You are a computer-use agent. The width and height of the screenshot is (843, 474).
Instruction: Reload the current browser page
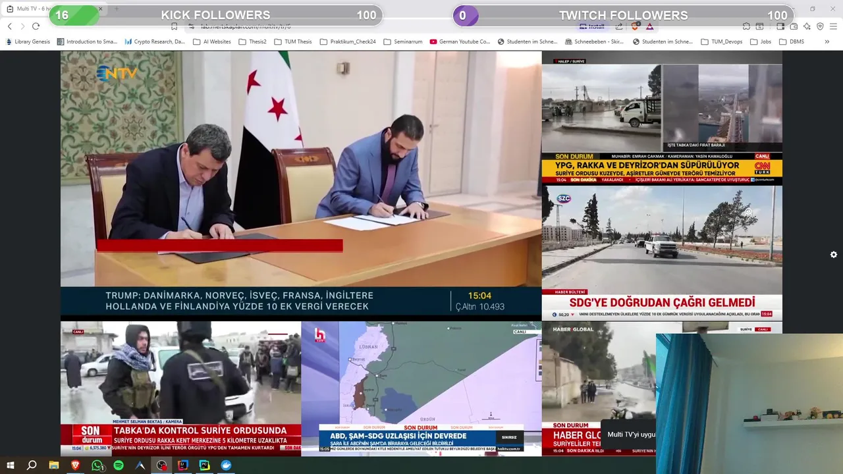36,26
